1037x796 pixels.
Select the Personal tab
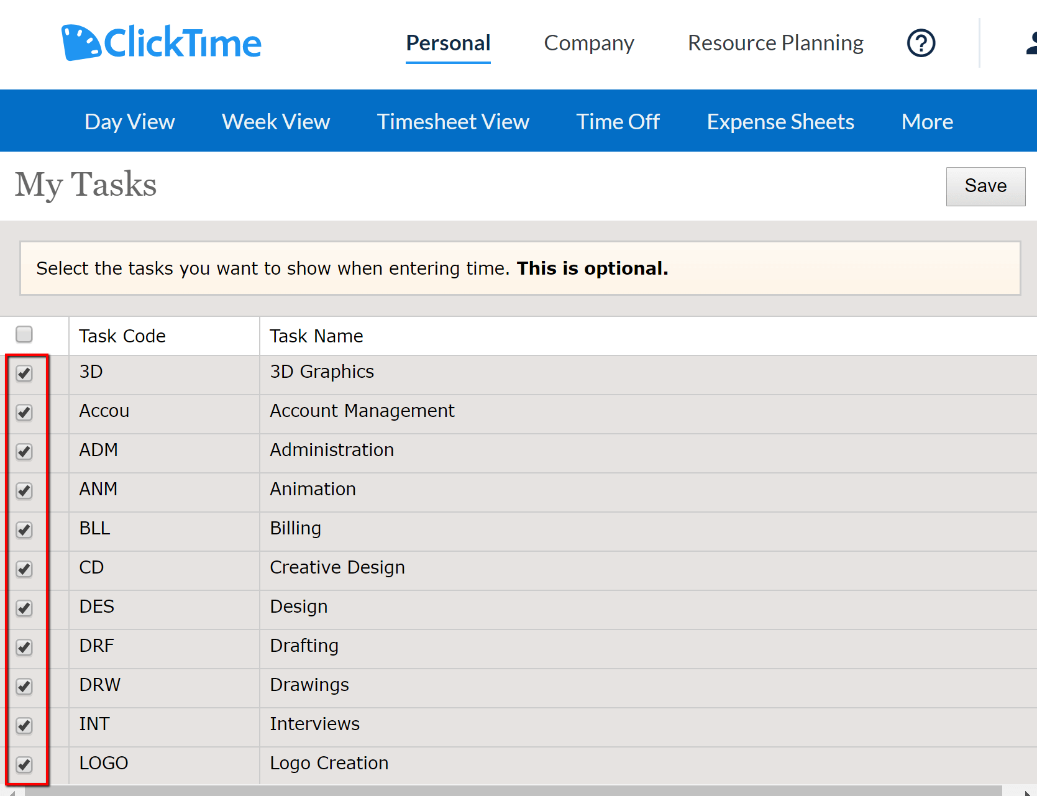pyautogui.click(x=447, y=43)
